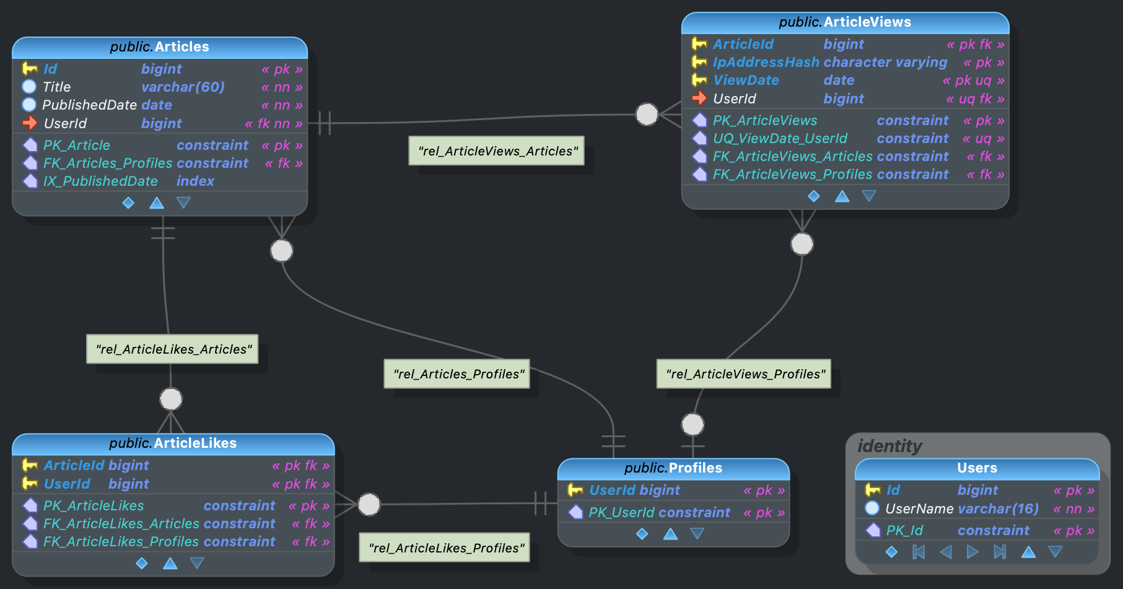
Task: Click the constraint icon beside PK_Id in Users
Action: click(873, 530)
